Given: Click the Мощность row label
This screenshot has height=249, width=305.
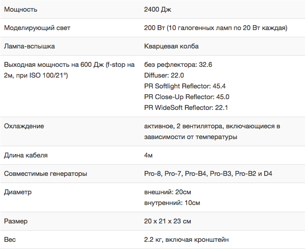Looking at the screenshot, I should [x=21, y=9].
